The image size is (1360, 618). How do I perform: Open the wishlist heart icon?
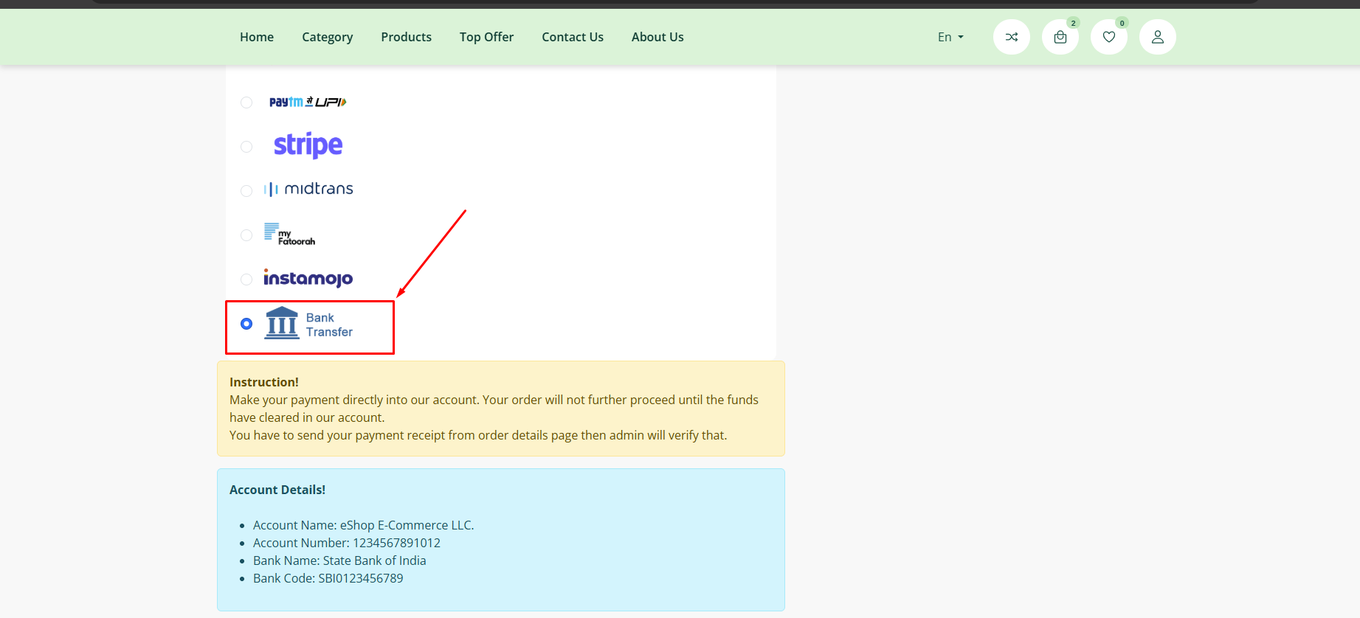[x=1109, y=37]
